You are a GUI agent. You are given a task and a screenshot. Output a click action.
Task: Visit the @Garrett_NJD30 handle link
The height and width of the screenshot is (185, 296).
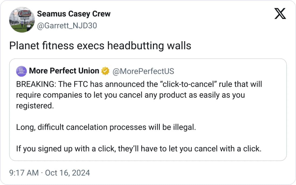(67, 26)
